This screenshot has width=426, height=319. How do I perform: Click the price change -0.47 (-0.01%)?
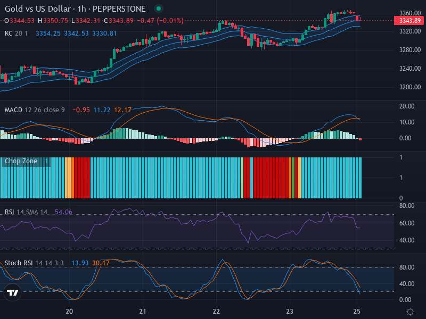tap(160, 21)
